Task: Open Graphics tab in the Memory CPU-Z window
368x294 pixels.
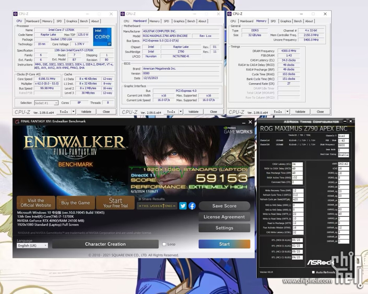Action: pyautogui.click(x=286, y=21)
